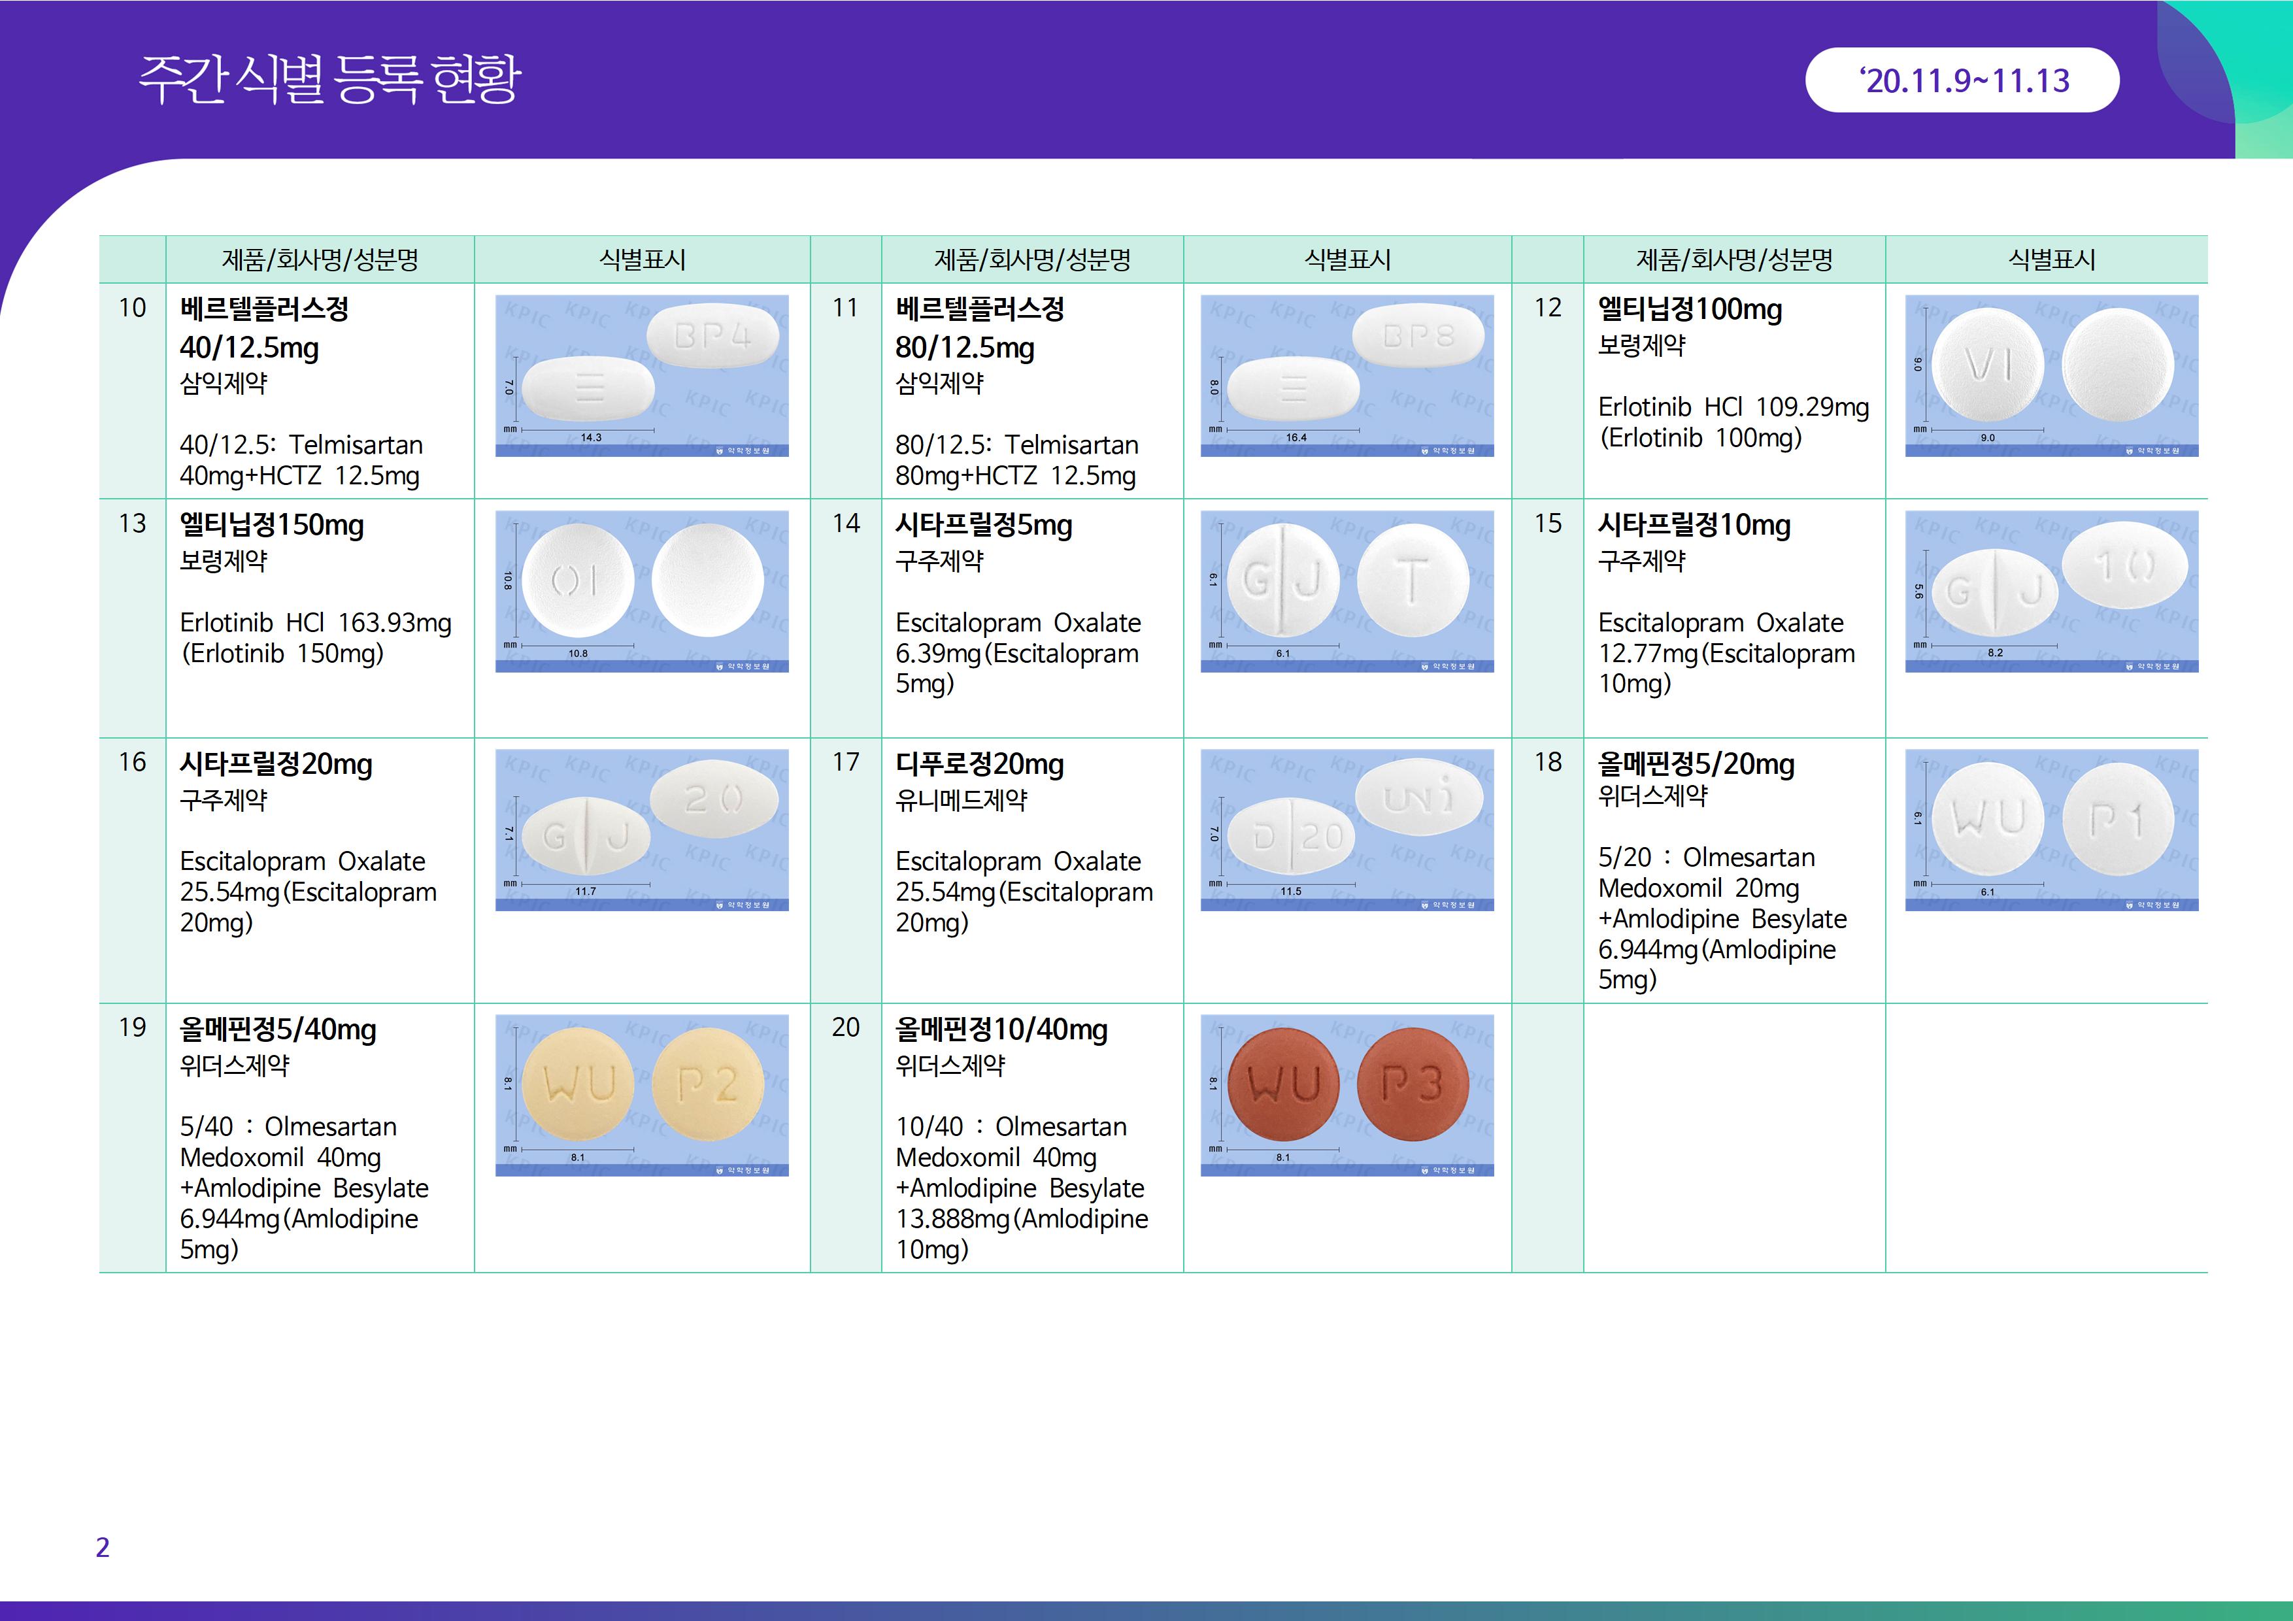The height and width of the screenshot is (1621, 2293).
Task: Click the Uni D20 tablet image
Action: tap(1347, 830)
